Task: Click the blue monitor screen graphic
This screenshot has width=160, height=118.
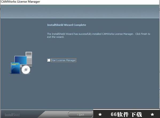Action: pyautogui.click(x=21, y=60)
